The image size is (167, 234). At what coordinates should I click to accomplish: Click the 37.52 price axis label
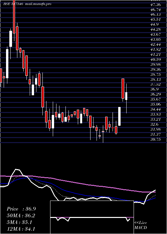pos(156,85)
